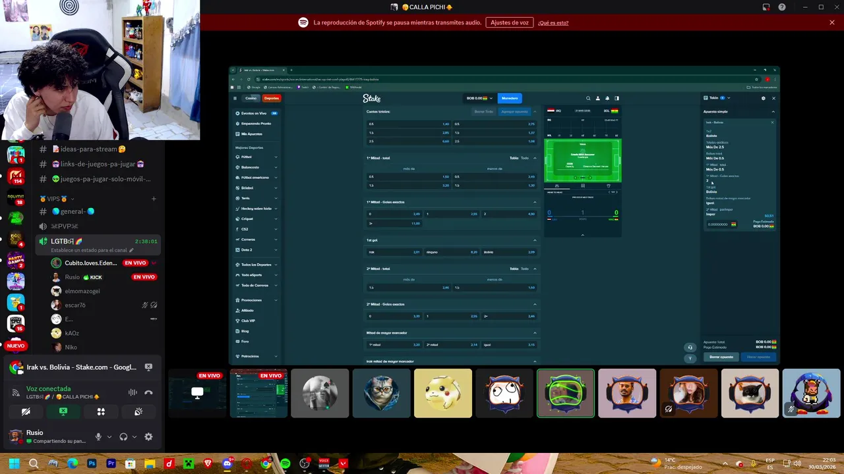Toggle Stake bet slip panel icon
844x474 pixels.
(x=617, y=98)
